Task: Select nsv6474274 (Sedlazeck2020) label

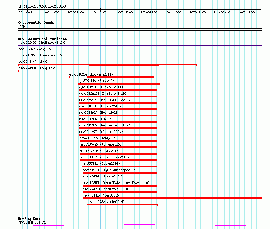Action: click(106, 189)
